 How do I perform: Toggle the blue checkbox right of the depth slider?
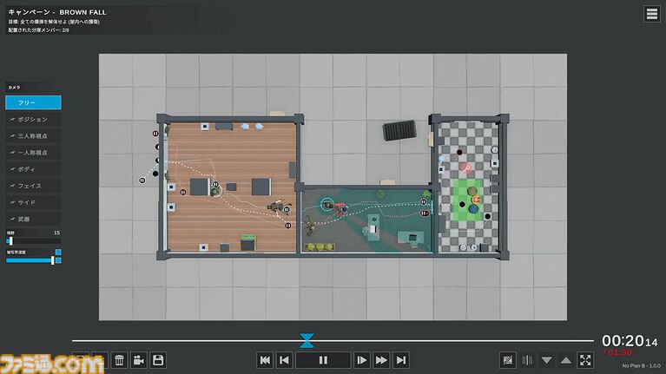58,260
